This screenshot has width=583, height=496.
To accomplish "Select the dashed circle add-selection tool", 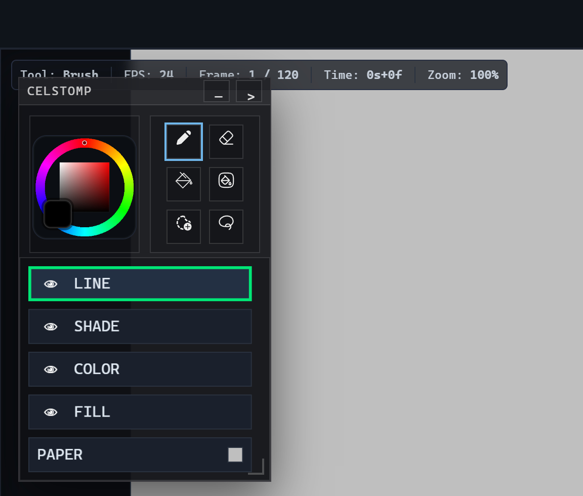I will [x=184, y=227].
